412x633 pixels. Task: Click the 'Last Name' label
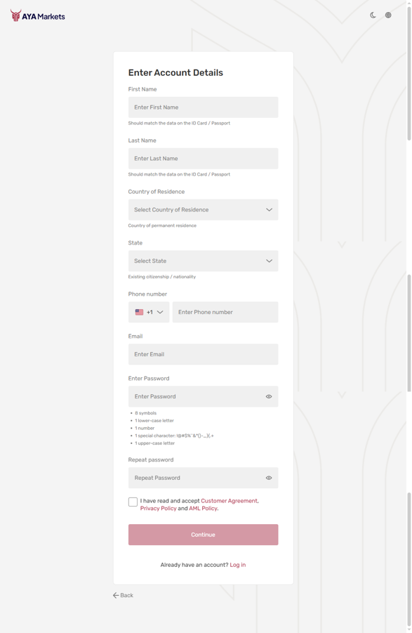142,141
